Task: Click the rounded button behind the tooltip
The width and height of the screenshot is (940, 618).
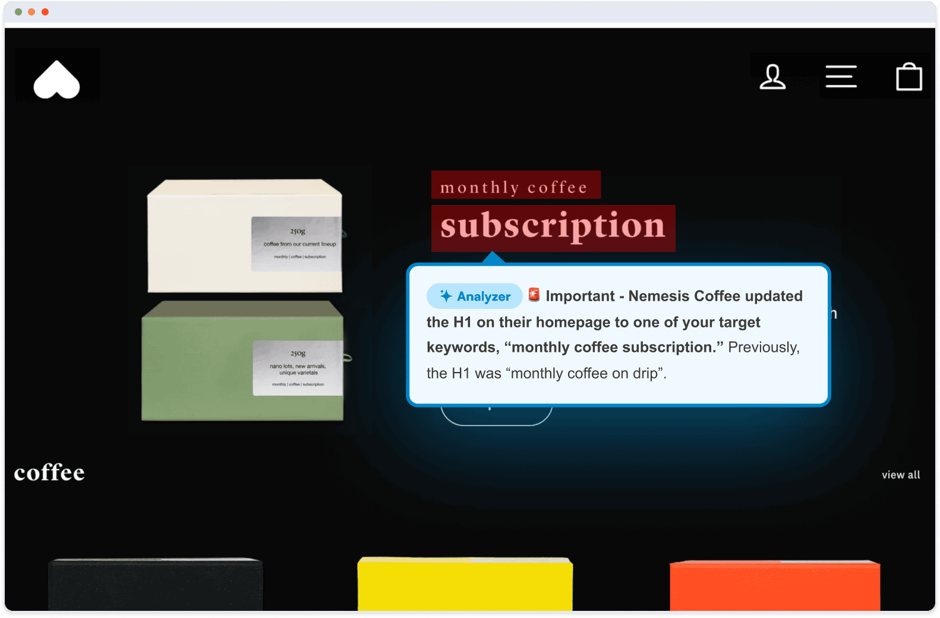Action: [497, 416]
